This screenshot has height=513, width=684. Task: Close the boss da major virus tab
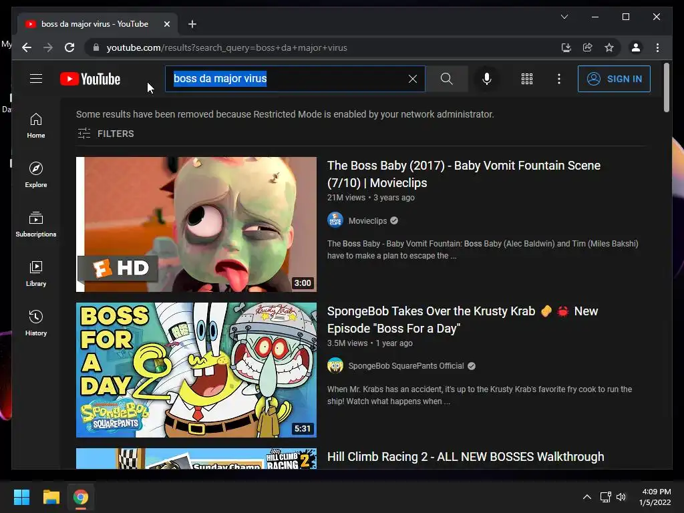coord(166,24)
